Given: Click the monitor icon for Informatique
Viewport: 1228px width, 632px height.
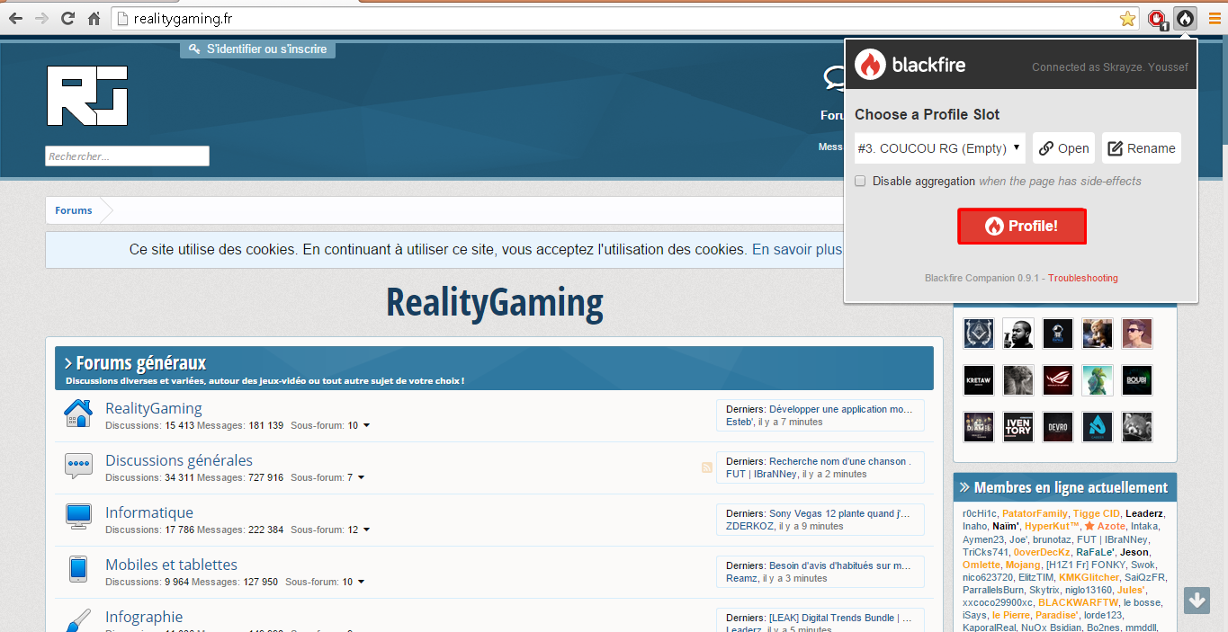Looking at the screenshot, I should (78, 517).
